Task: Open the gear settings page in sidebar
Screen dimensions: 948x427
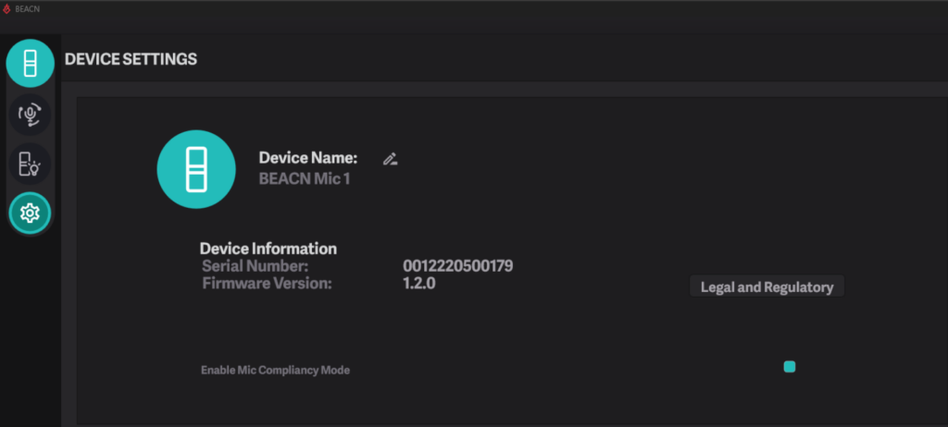Action: click(x=31, y=213)
